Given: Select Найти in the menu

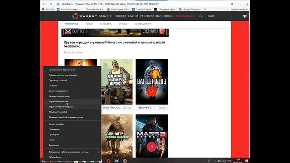Looking at the screenshot, I should pyautogui.click(x=72, y=140).
